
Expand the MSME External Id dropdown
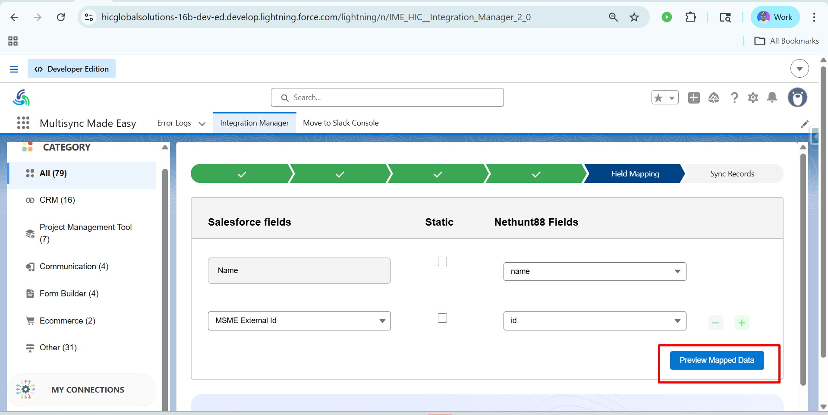[x=299, y=321]
